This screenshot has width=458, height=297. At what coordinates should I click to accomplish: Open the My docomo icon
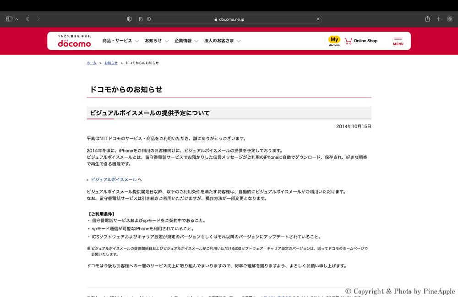tap(334, 41)
